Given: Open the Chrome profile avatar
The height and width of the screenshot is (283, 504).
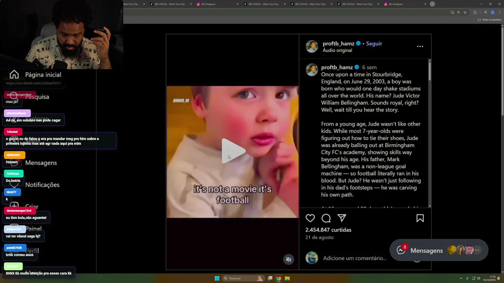Looking at the screenshot, I should pos(492,12).
